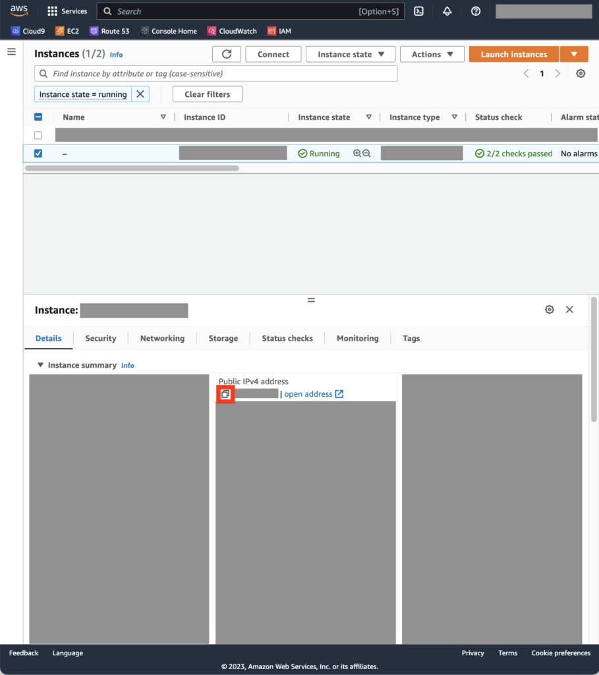Open Cookie preferences in footer
The height and width of the screenshot is (675, 599).
click(561, 653)
